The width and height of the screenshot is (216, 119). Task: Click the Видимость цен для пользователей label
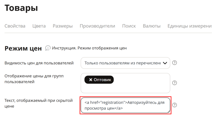(x=39, y=63)
